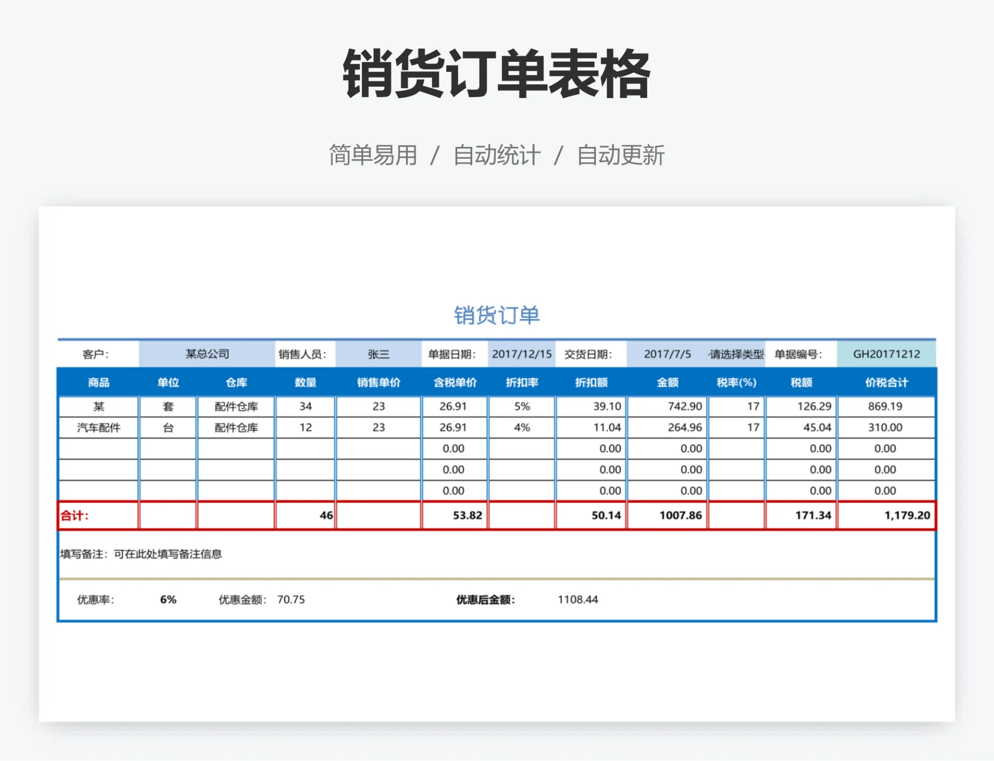Click the grand total 1,179.20

(910, 515)
